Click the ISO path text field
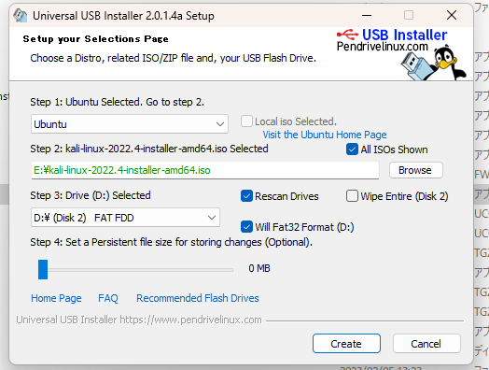Screen dimensions: 489x370 point(205,170)
